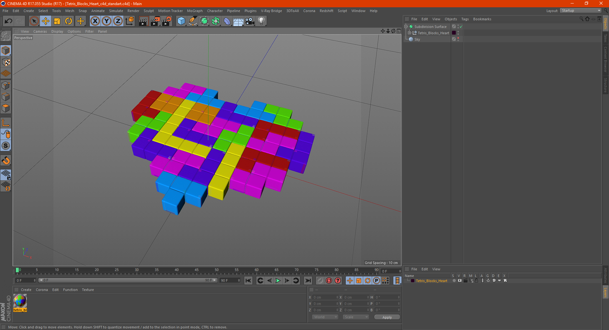Activate the Rotate tool
This screenshot has height=330, width=609.
pos(69,21)
